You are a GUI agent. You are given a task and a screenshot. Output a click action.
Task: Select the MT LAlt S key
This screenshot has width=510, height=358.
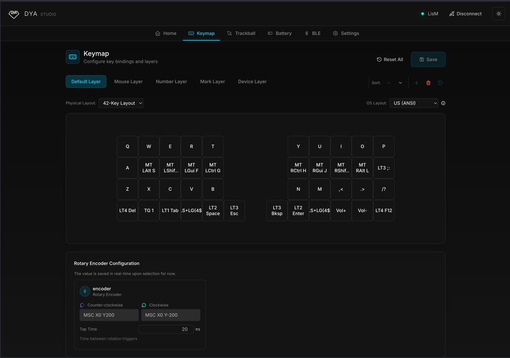tap(149, 168)
